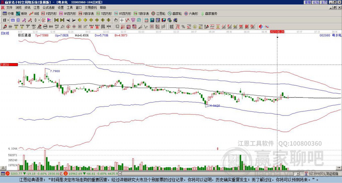The image size is (342, 183).
Task: Click the 7.7900 high price label
Action: pos(55,71)
